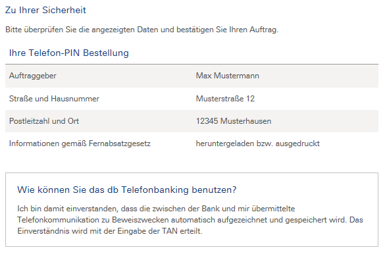Click the 'Postleitzahl und Ort' label

pos(44,121)
